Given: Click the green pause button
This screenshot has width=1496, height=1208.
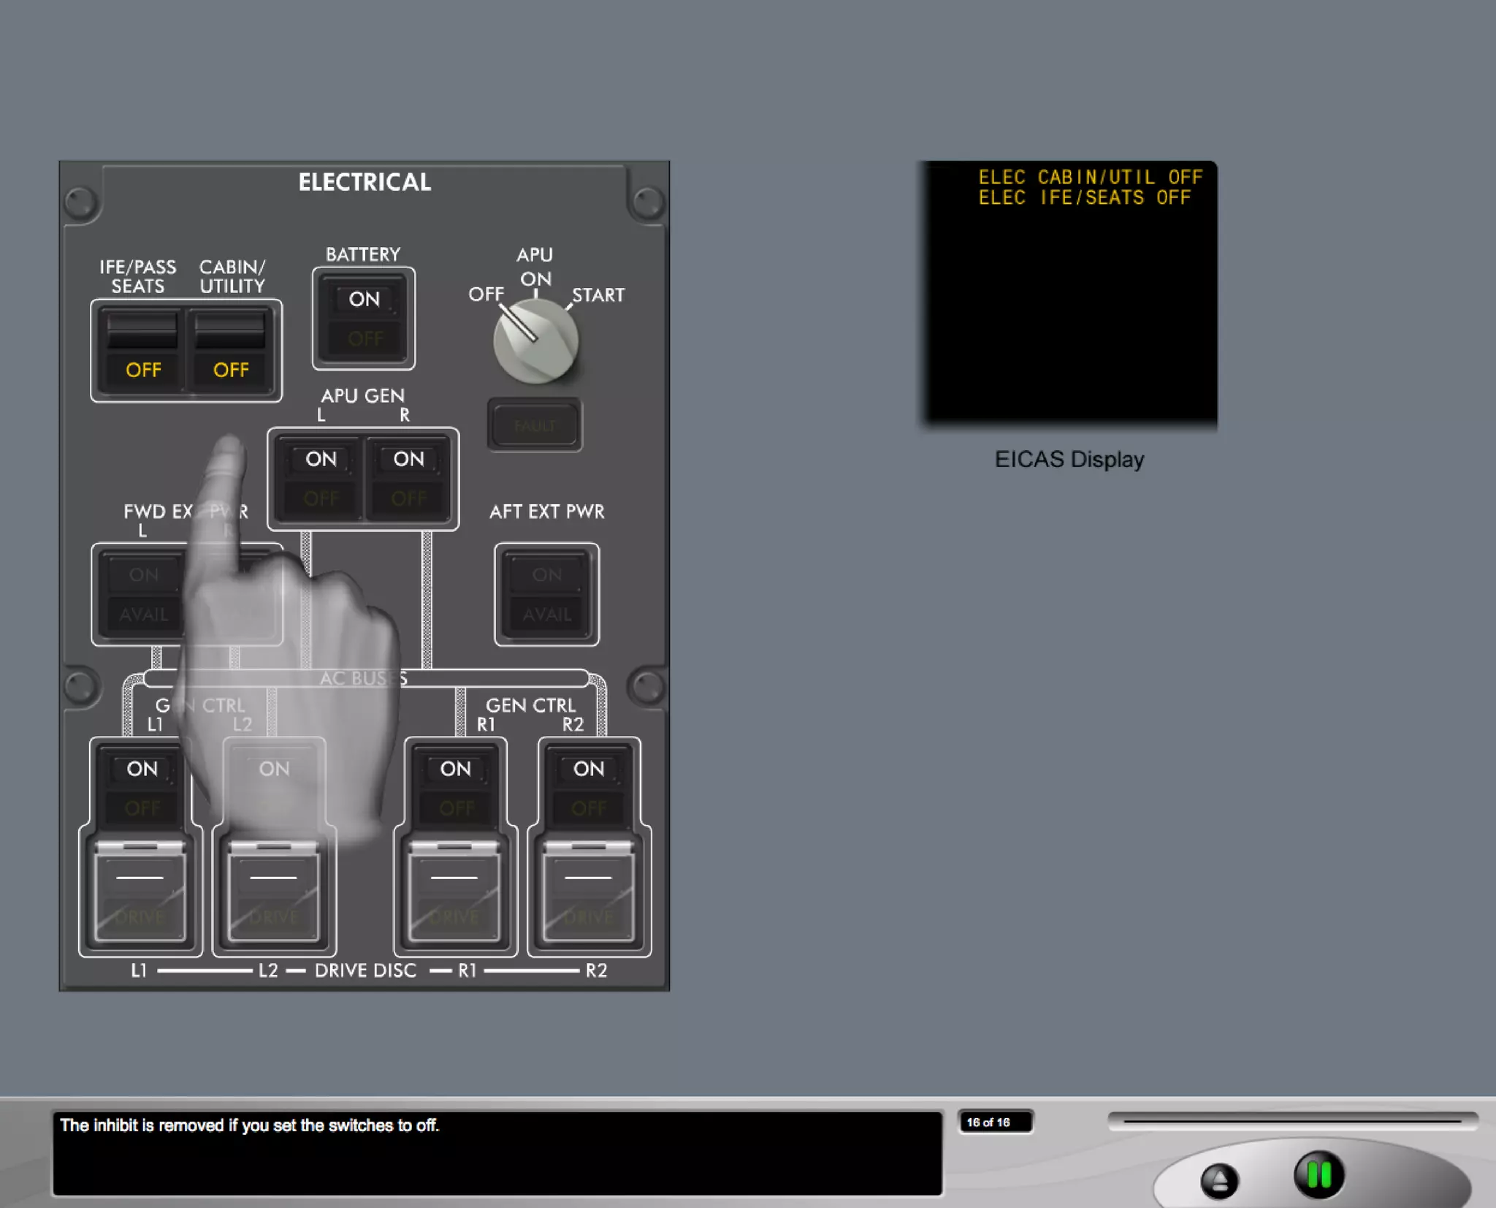Looking at the screenshot, I should coord(1318,1174).
